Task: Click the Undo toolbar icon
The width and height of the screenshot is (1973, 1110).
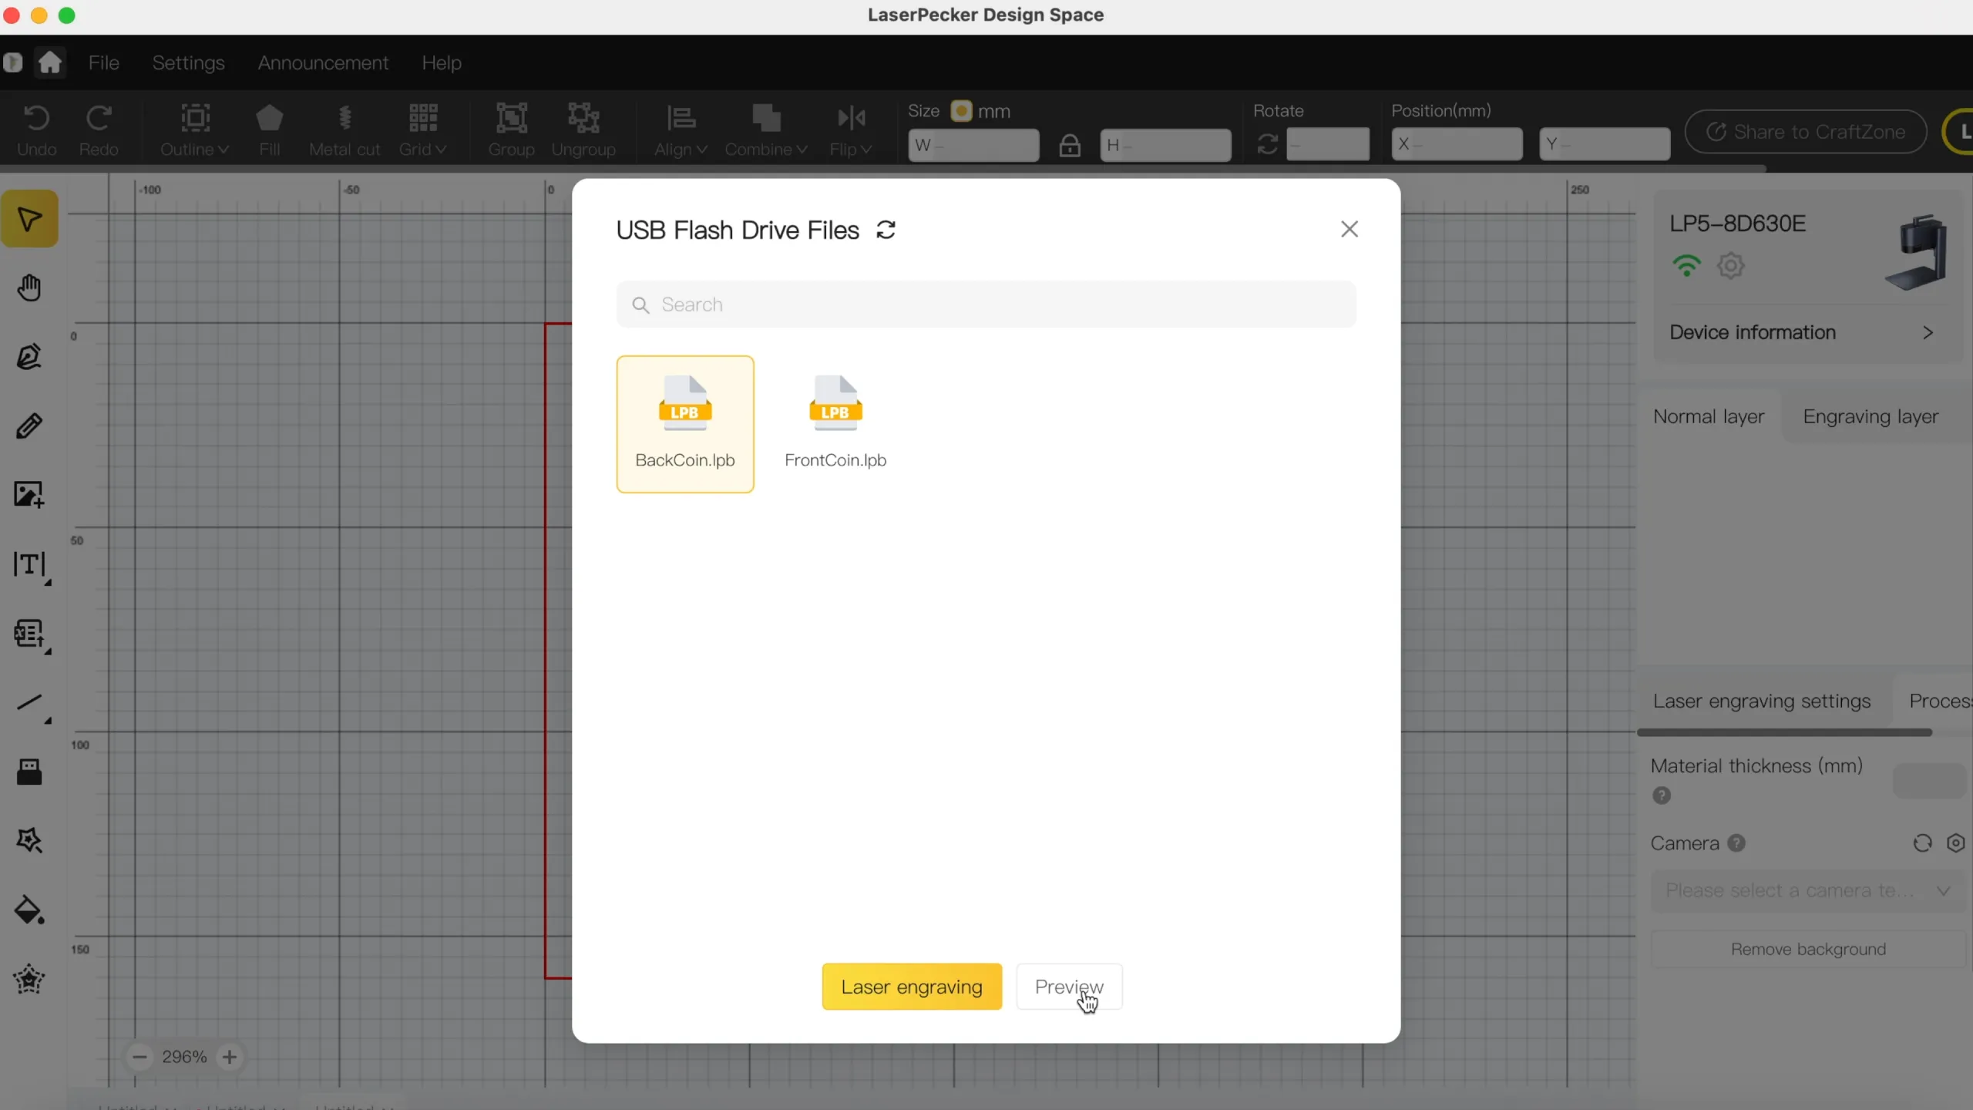Action: click(x=36, y=130)
